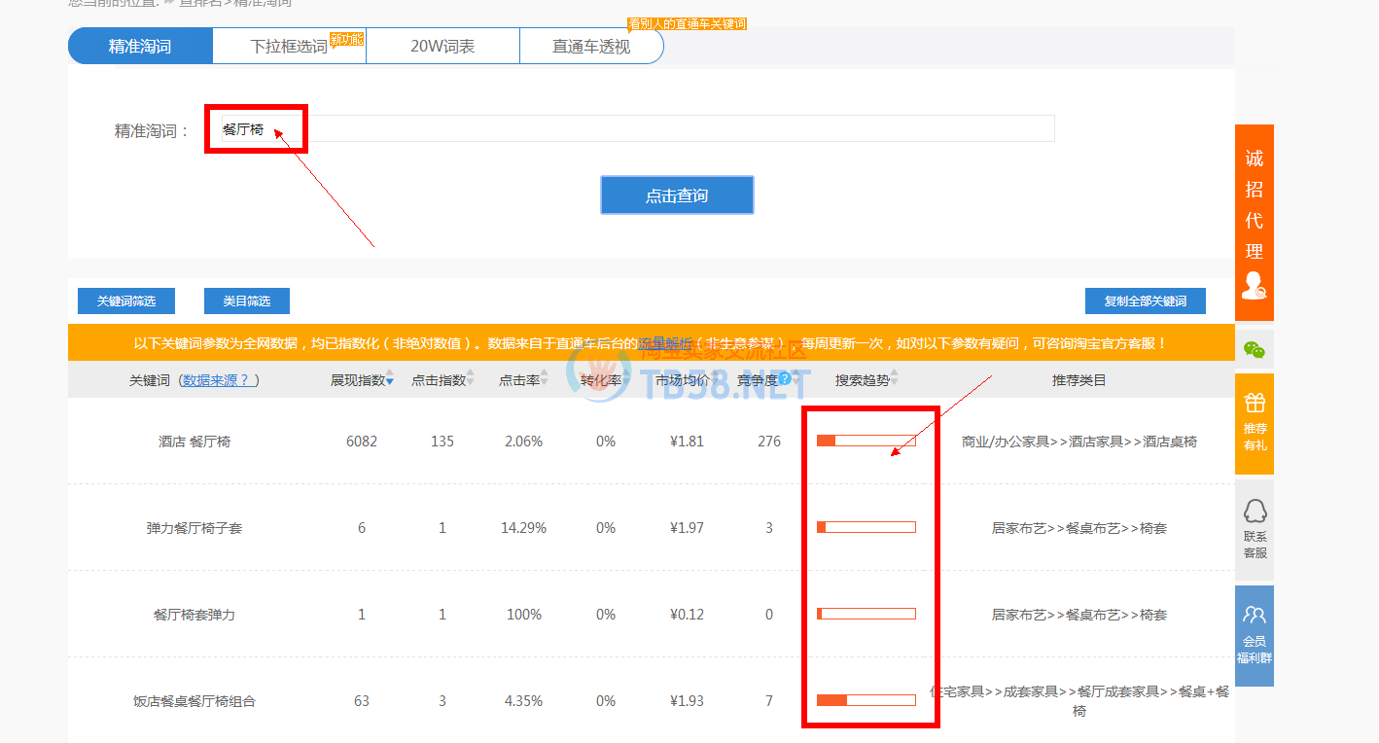1379x743 pixels.
Task: Click the 点击查询 search button
Action: coord(677,195)
